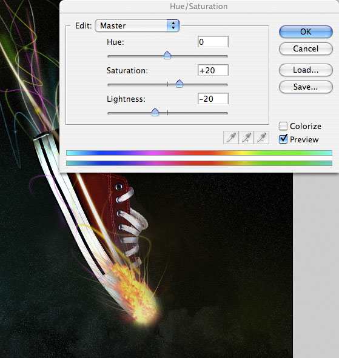The height and width of the screenshot is (358, 339).
Task: Select the Add to Sample eyedropper
Action: 246,138
